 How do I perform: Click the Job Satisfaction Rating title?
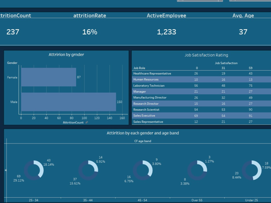tap(206, 55)
